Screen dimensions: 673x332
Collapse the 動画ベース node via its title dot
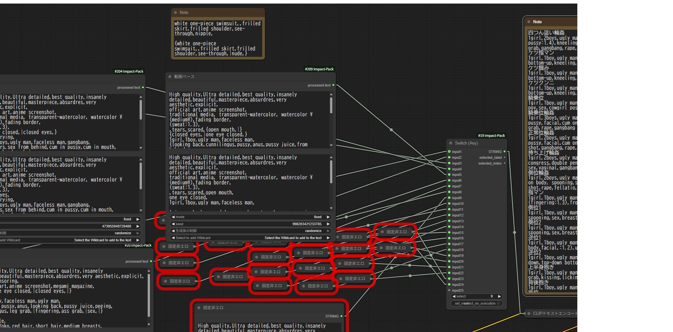point(170,77)
